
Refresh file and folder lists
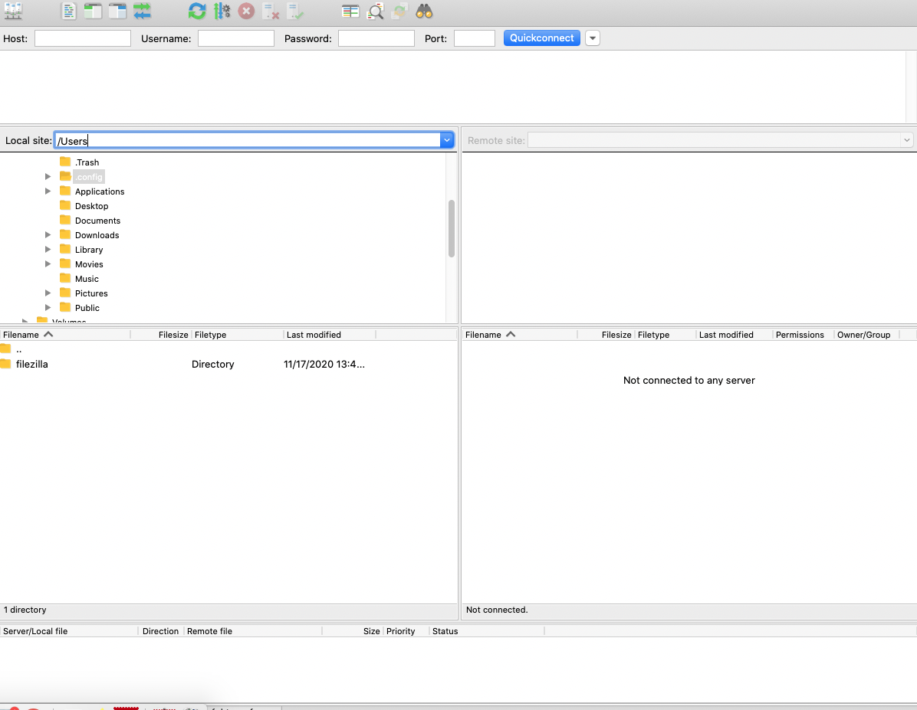point(197,11)
